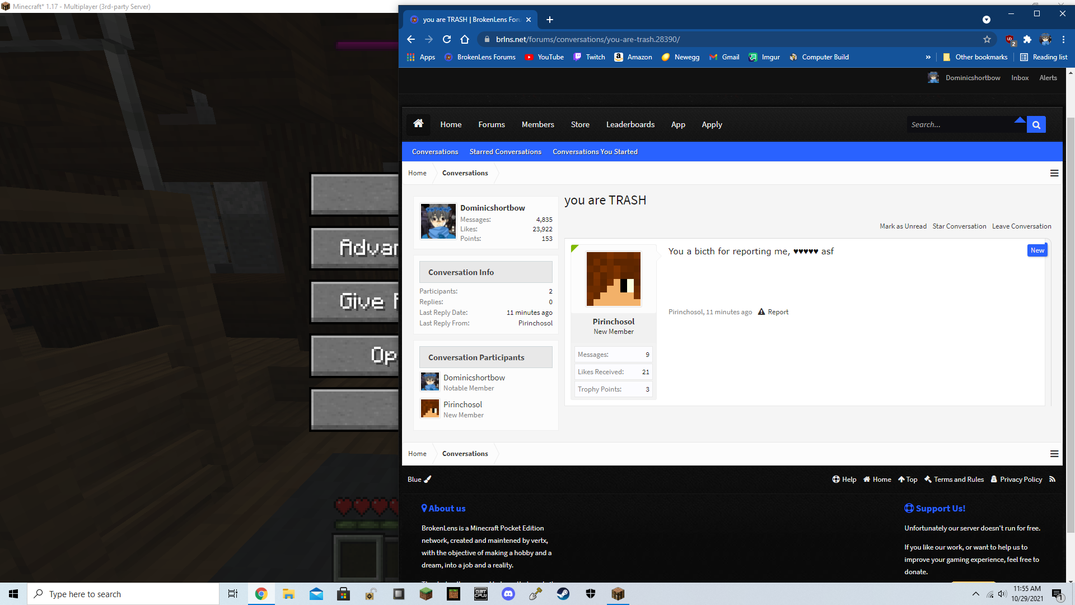Screen dimensions: 1075x605
Task: Open the browser home page icon
Action: (x=465, y=39)
